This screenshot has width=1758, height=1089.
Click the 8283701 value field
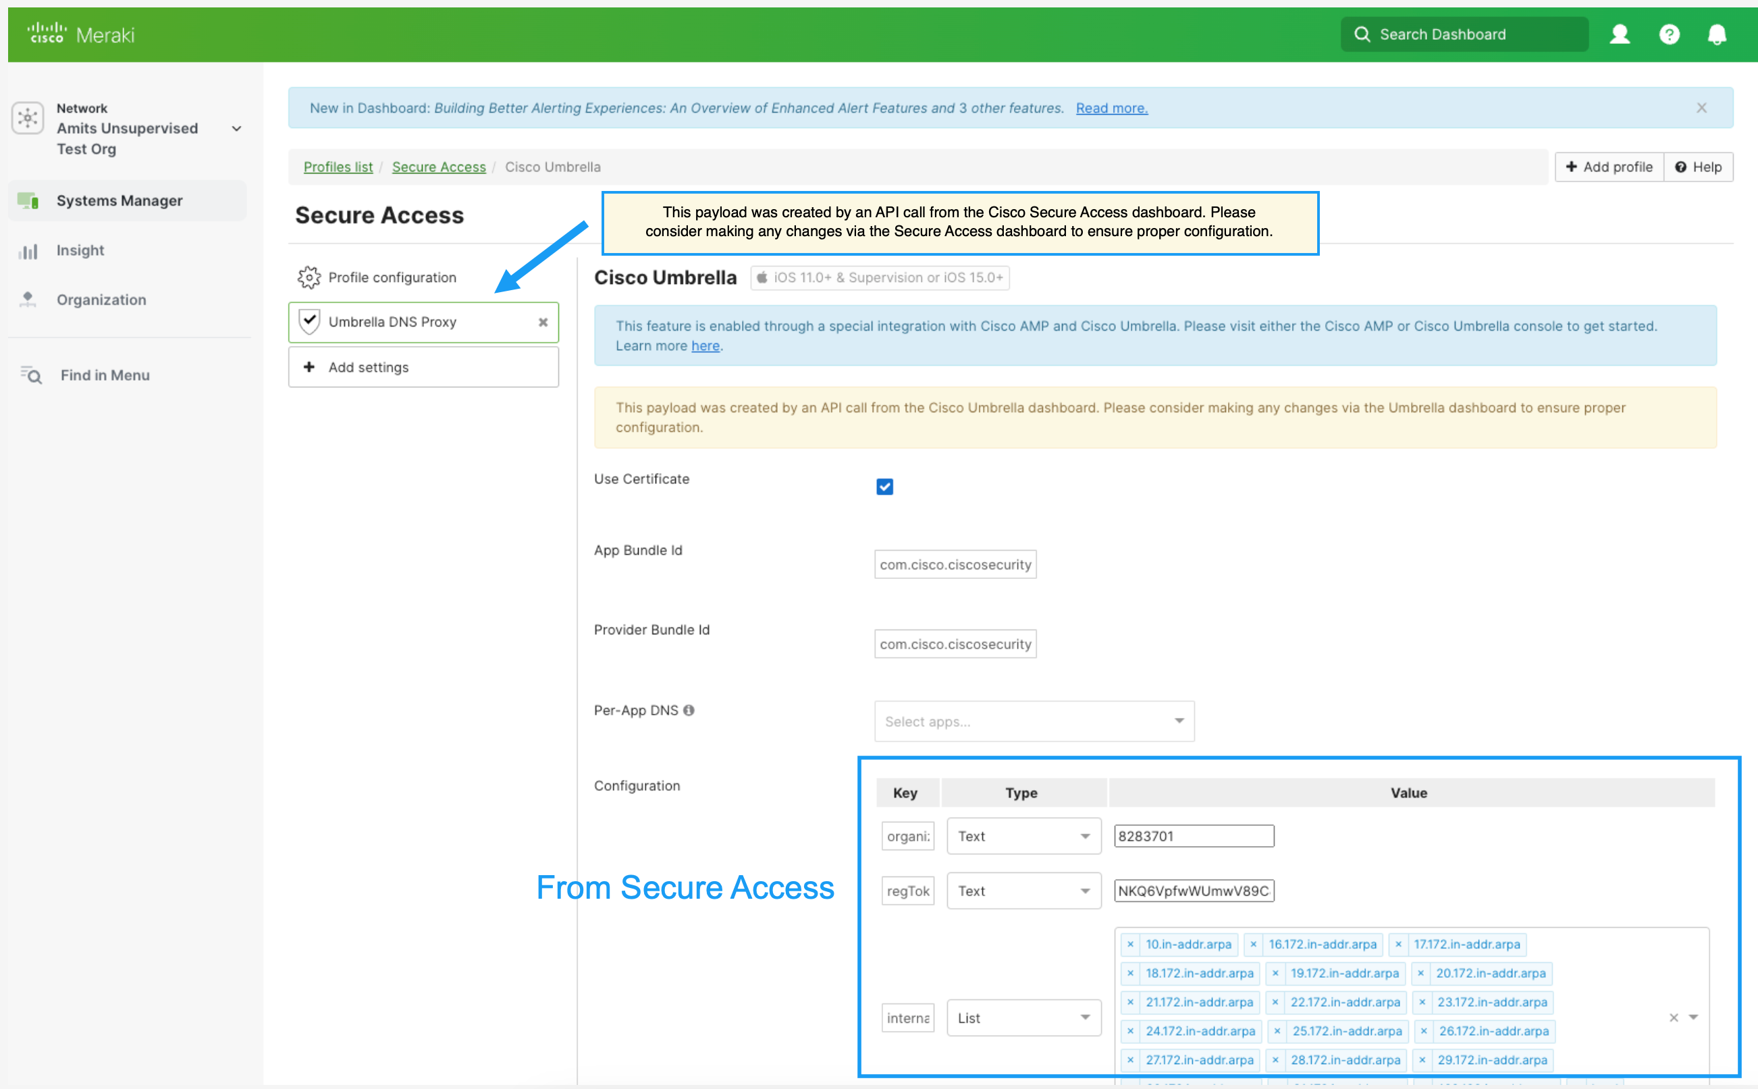(1194, 835)
